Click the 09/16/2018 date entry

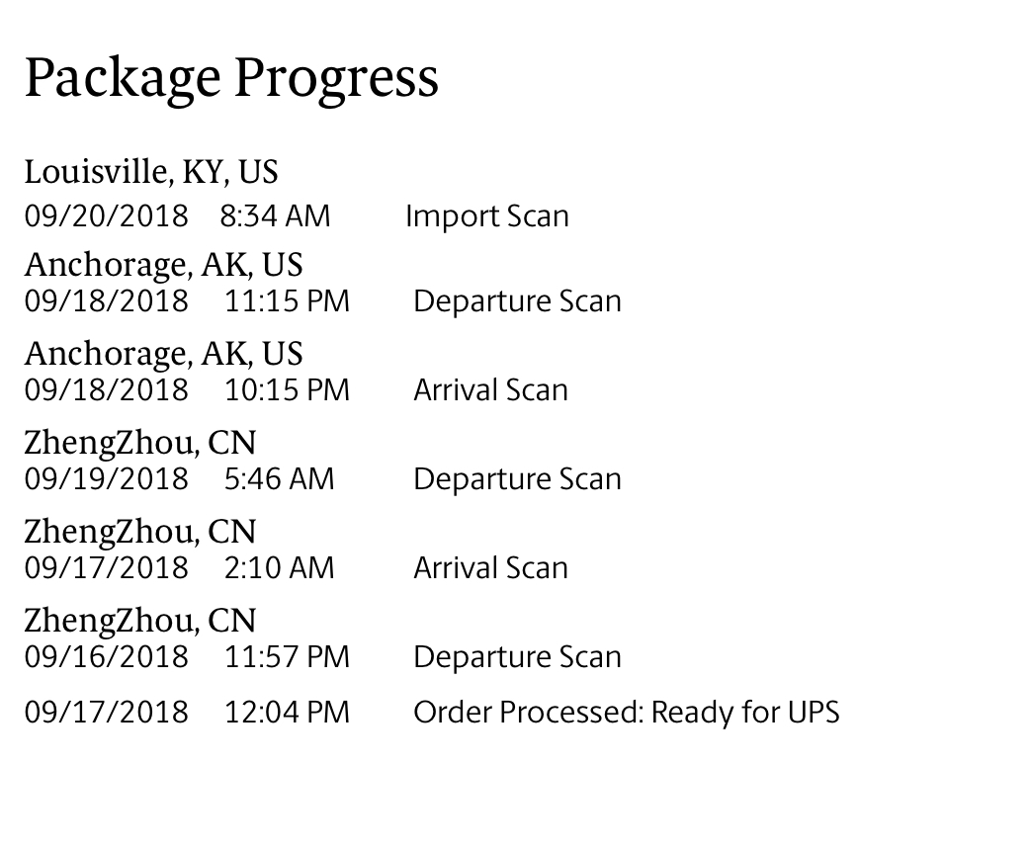tap(107, 656)
